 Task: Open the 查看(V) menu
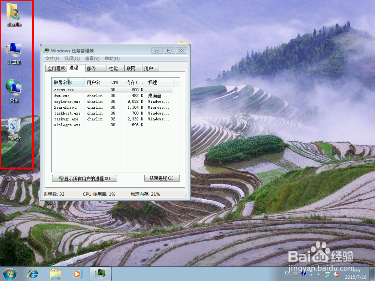tap(92, 58)
